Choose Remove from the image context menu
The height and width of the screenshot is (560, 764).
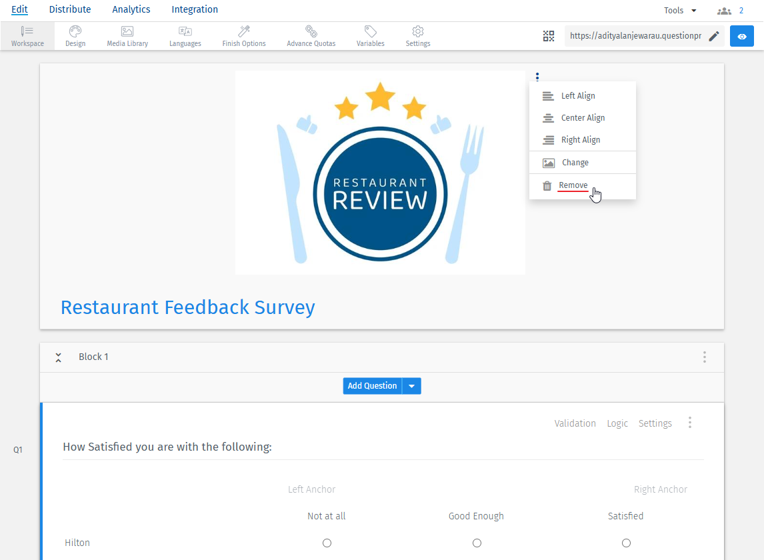(x=573, y=185)
